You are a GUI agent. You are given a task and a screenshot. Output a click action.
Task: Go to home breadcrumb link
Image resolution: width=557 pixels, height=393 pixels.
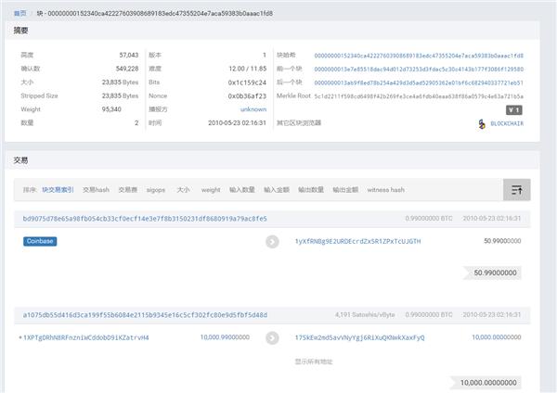[x=19, y=13]
